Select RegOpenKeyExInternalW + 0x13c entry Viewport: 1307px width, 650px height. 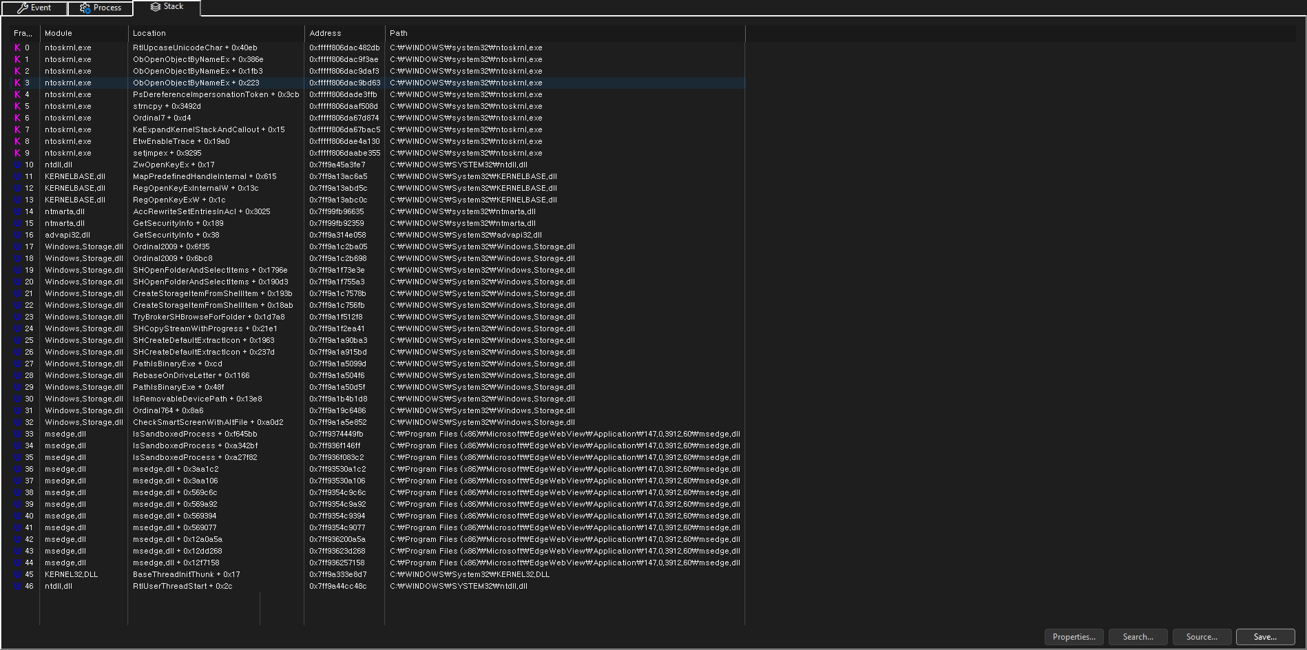(196, 188)
